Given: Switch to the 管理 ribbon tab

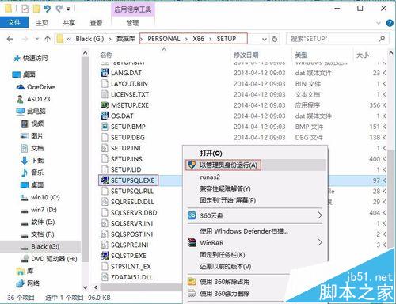Looking at the screenshot, I should click(x=132, y=23).
